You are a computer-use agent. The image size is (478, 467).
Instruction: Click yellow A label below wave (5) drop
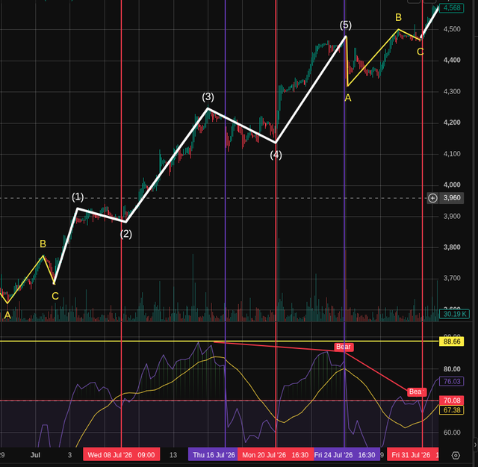348,98
